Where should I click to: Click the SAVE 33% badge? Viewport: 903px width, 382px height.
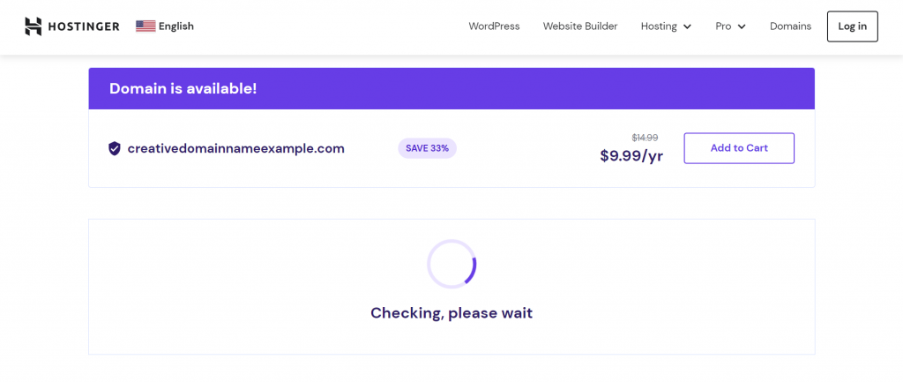click(427, 148)
